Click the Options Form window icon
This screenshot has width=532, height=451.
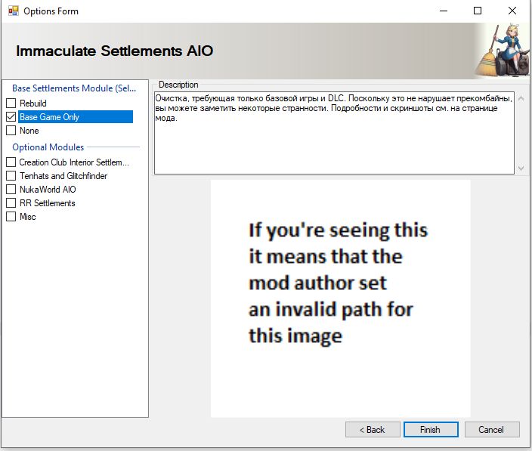click(x=14, y=11)
